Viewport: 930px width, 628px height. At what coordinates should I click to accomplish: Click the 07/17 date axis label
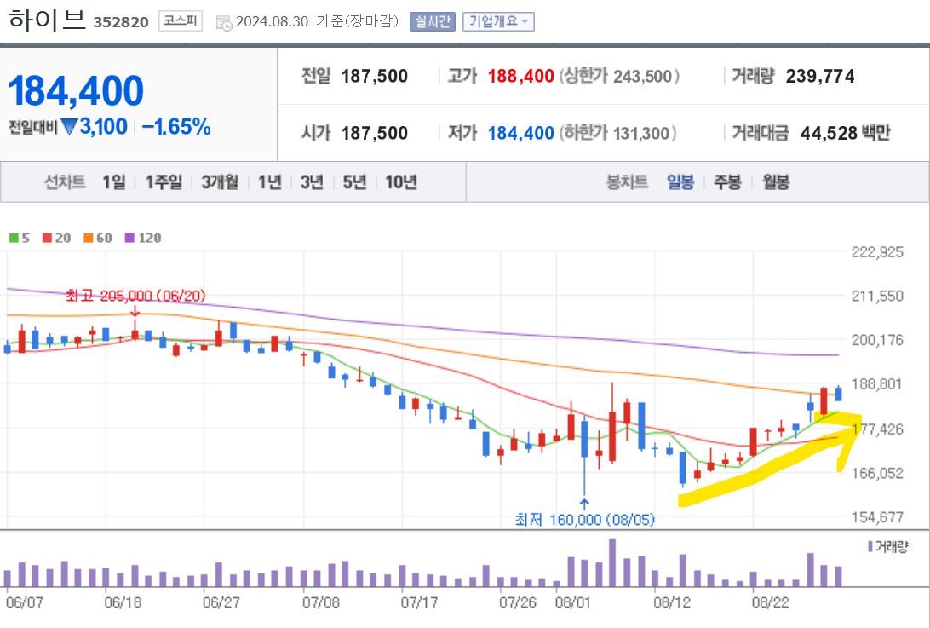[419, 603]
